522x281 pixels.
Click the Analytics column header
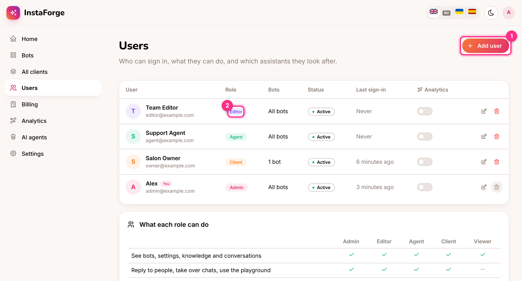(433, 90)
